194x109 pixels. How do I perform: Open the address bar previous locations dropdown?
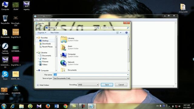click(x=95, y=28)
